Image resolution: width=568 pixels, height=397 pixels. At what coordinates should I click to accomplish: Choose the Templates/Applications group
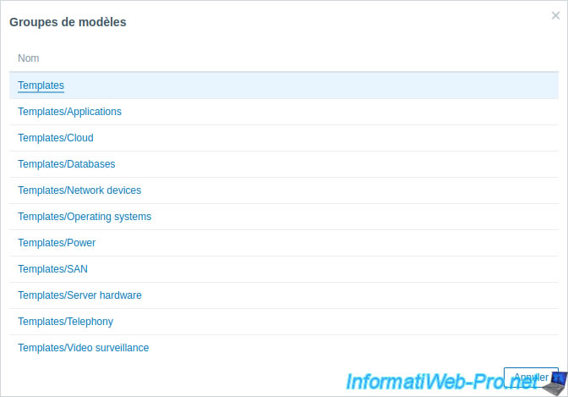(x=69, y=112)
